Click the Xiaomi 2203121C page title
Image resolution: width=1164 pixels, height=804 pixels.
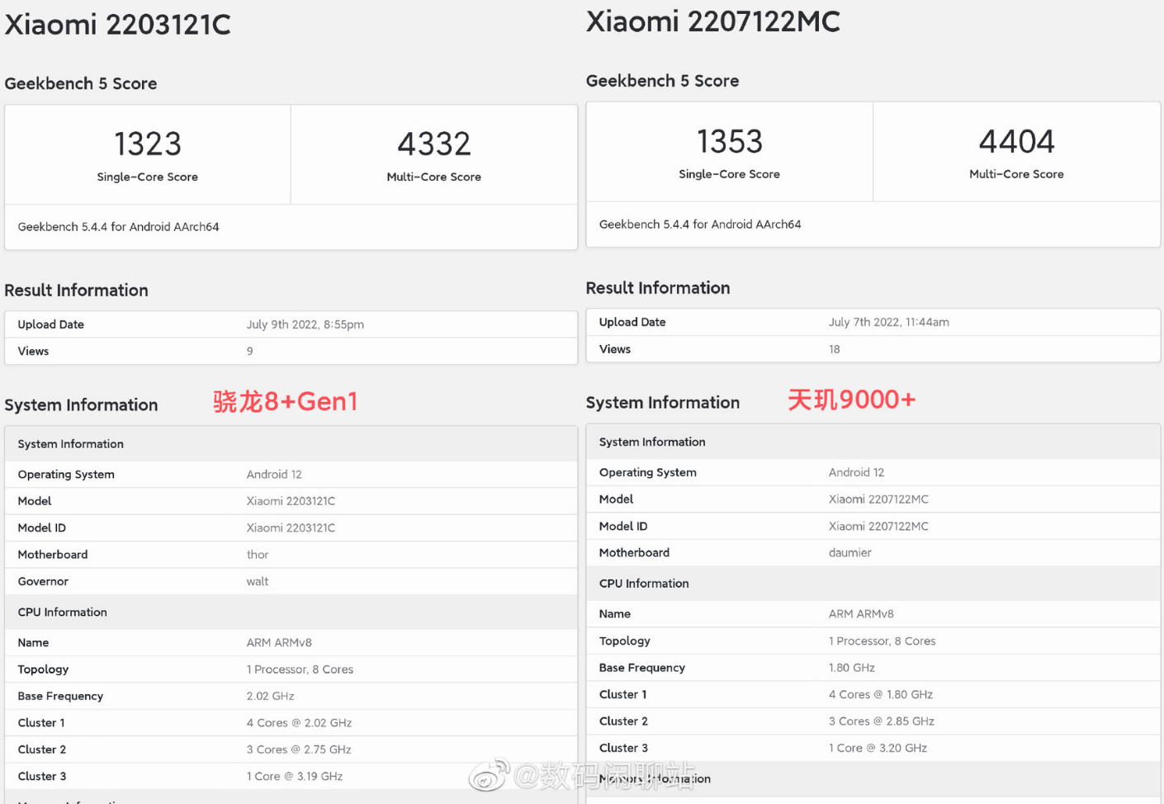(x=118, y=25)
